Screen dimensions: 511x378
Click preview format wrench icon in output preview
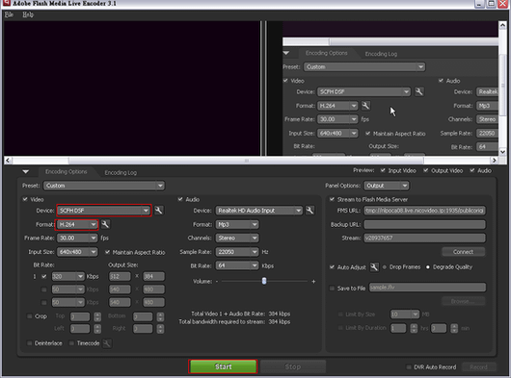tap(365, 106)
